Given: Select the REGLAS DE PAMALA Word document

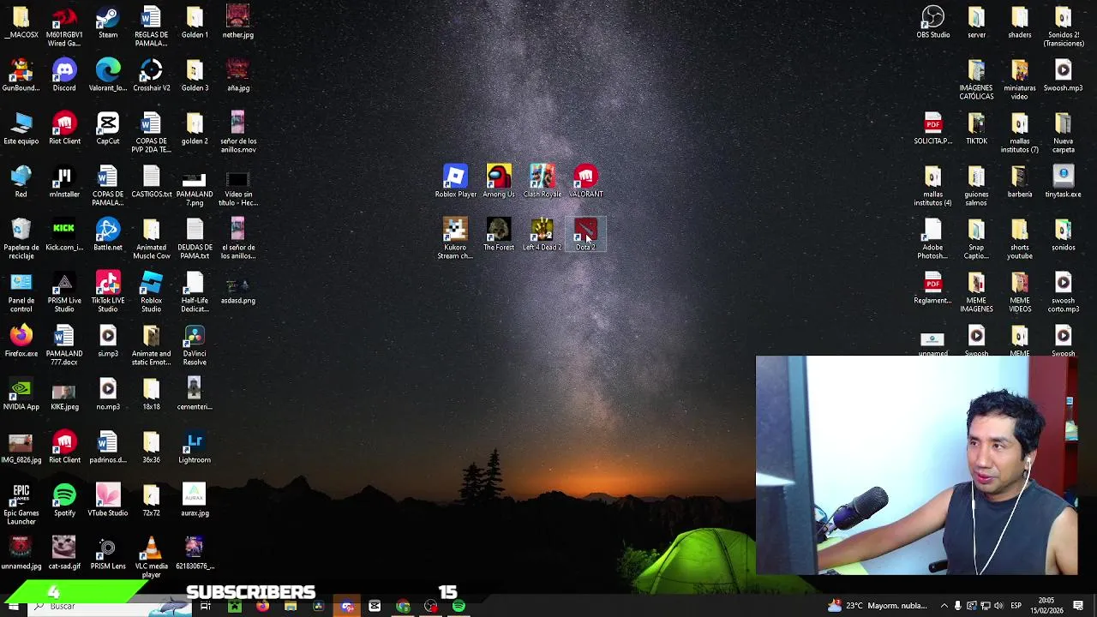Looking at the screenshot, I should (152, 27).
